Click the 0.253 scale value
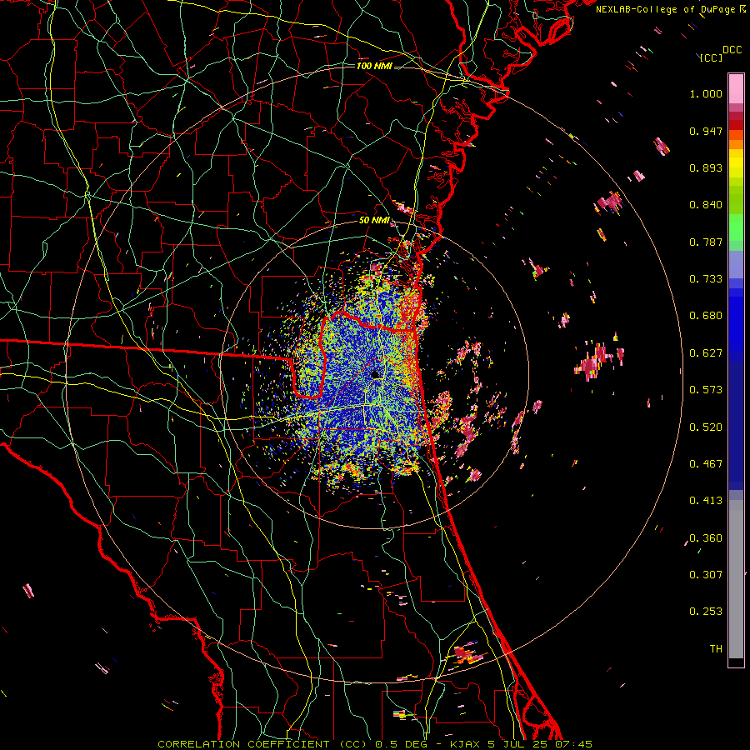This screenshot has height=750, width=750. pyautogui.click(x=706, y=612)
